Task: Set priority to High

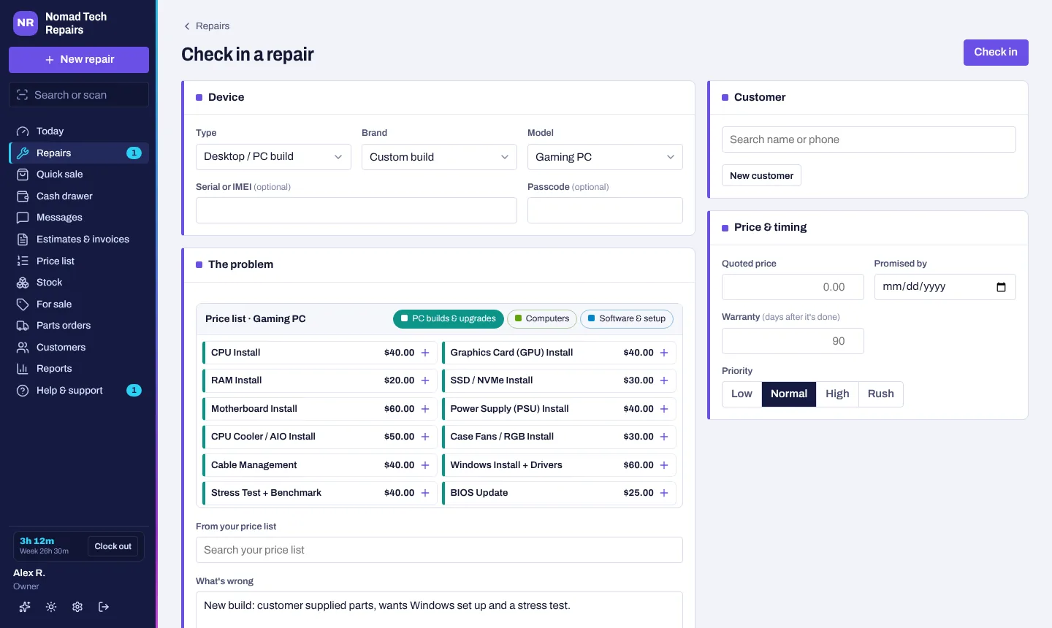Action: (x=837, y=394)
